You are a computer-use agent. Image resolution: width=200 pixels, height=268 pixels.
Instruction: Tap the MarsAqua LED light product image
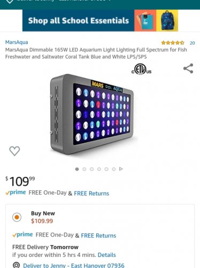pos(92,114)
